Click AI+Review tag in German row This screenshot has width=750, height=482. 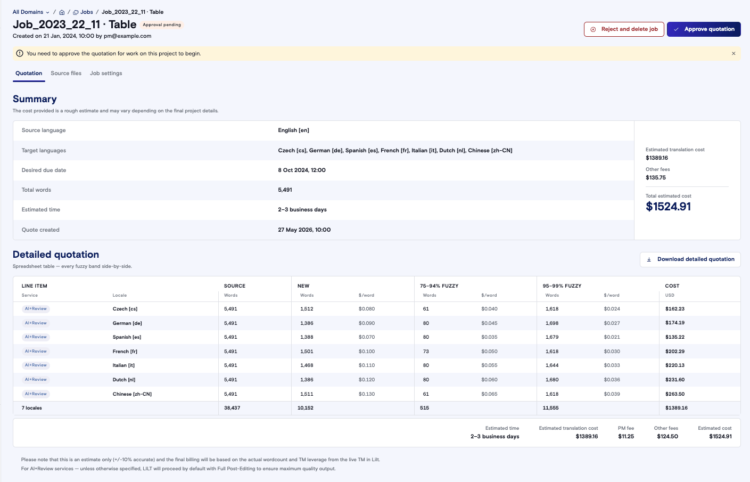[36, 323]
